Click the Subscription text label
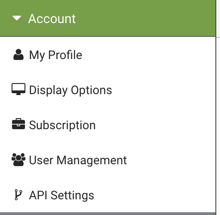This screenshot has height=215, width=220. [62, 125]
